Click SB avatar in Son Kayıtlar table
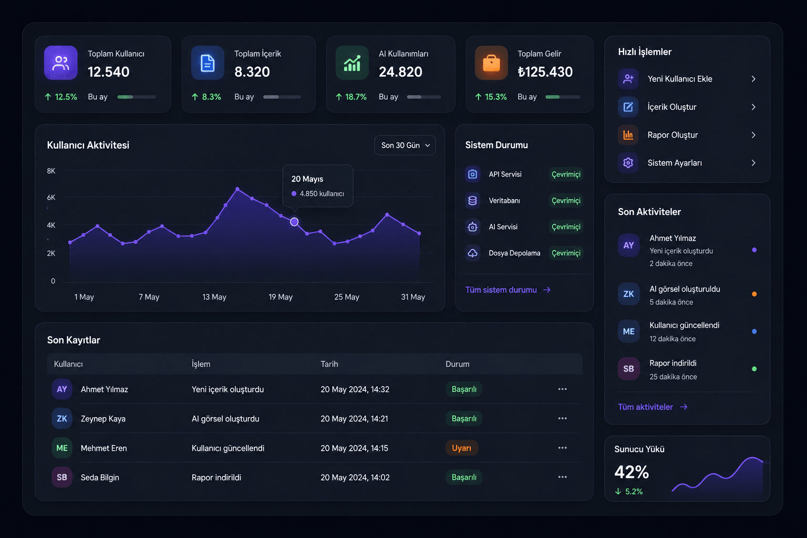Image resolution: width=807 pixels, height=538 pixels. pos(62,477)
